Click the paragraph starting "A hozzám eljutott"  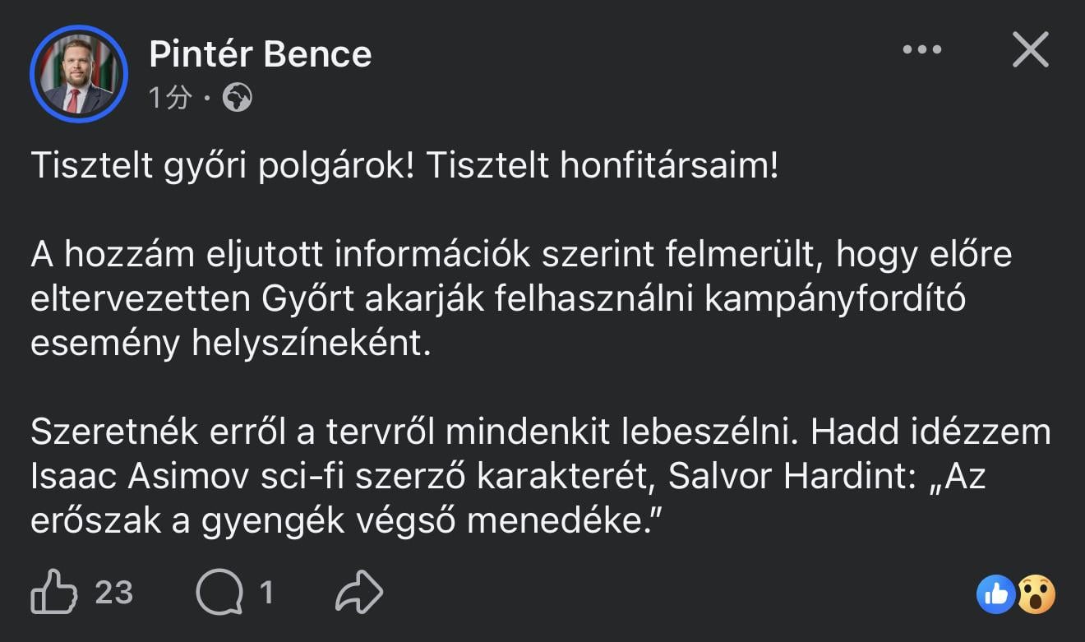point(521,299)
